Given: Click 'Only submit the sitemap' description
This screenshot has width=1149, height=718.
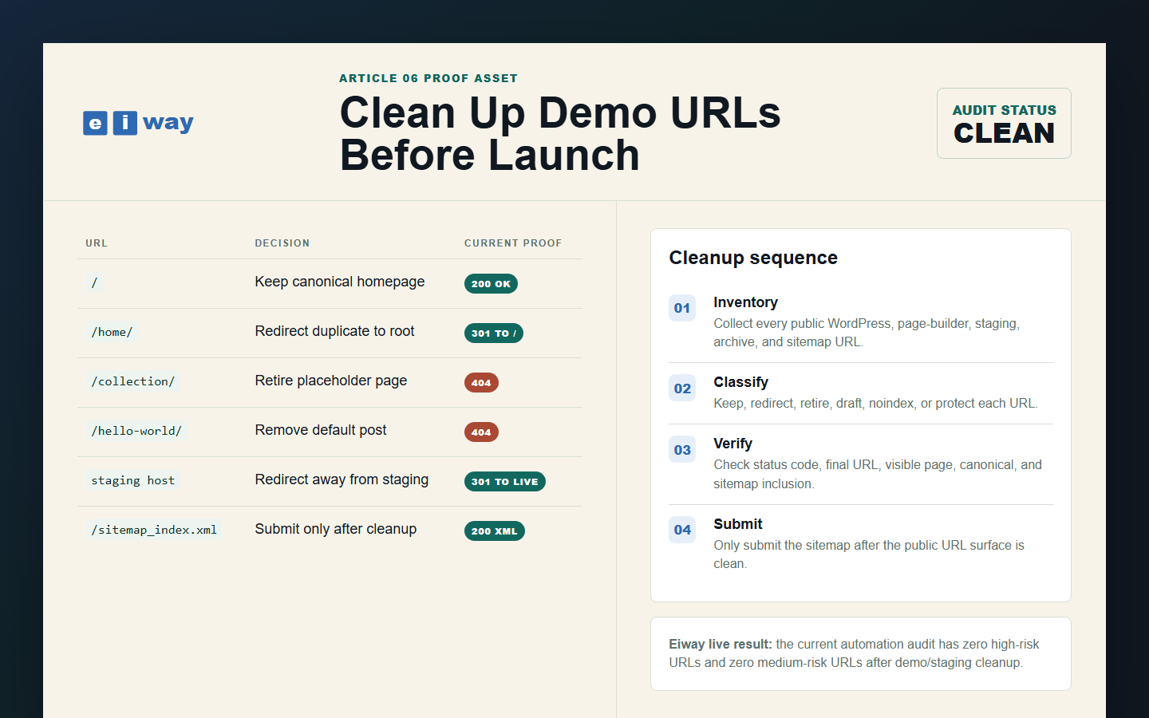Looking at the screenshot, I should (869, 554).
